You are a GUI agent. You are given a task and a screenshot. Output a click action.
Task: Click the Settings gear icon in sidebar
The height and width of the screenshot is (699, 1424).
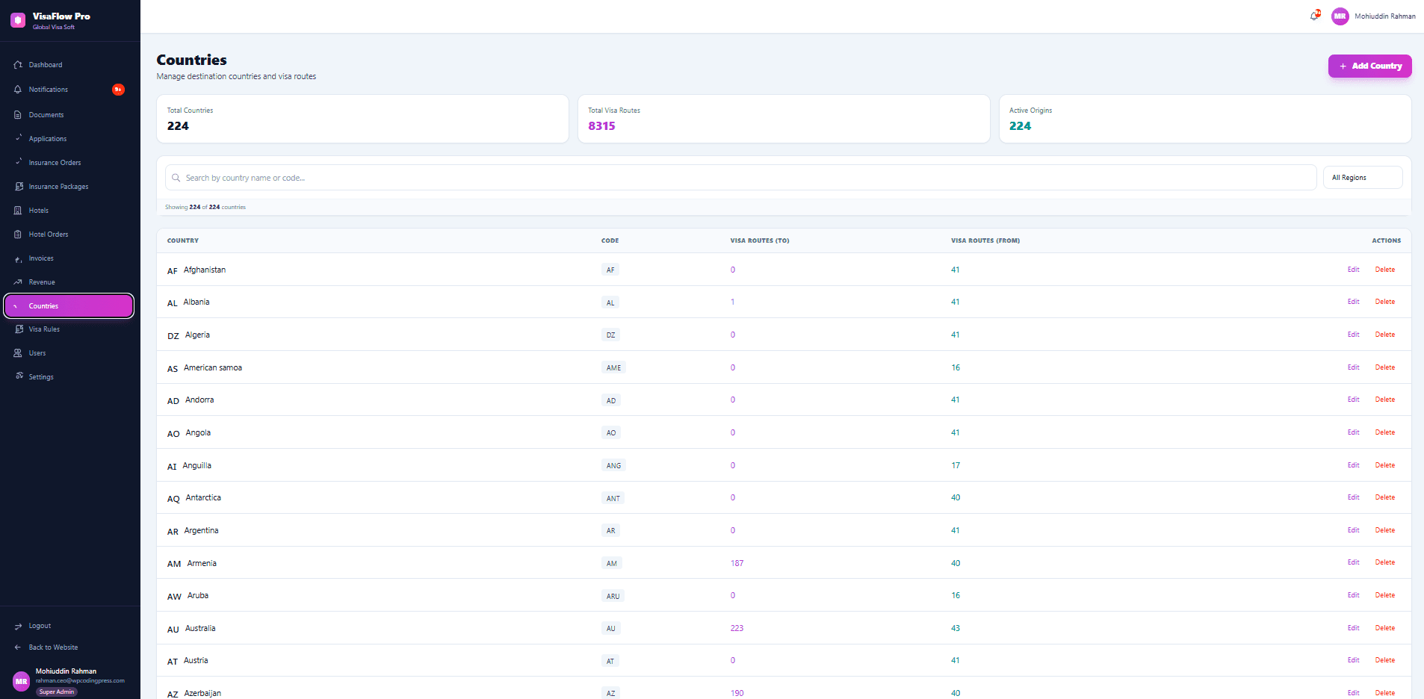point(18,376)
